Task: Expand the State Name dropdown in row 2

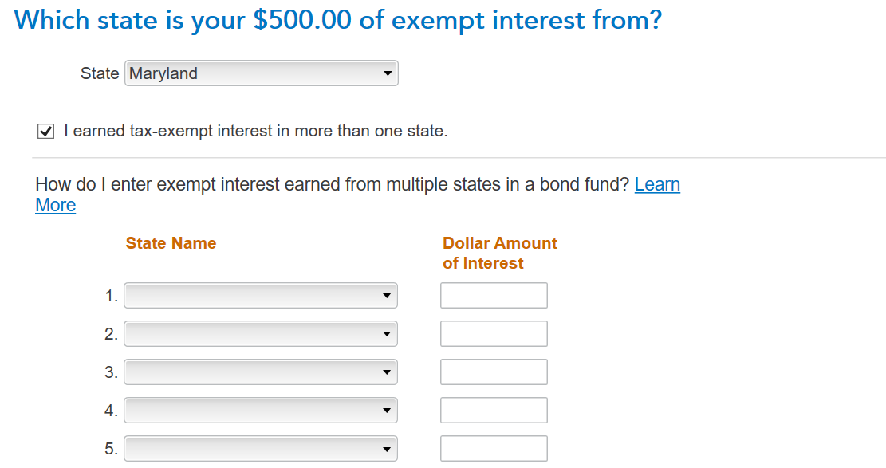Action: (261, 334)
